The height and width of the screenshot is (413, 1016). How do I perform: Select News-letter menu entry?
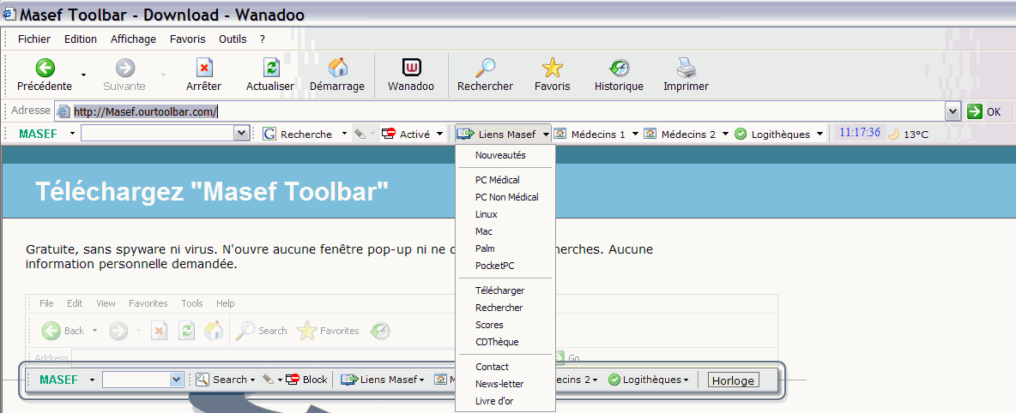click(x=505, y=384)
